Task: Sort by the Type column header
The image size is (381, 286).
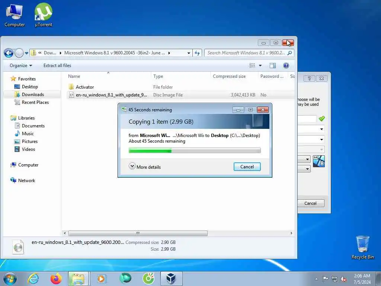Action: (x=180, y=76)
